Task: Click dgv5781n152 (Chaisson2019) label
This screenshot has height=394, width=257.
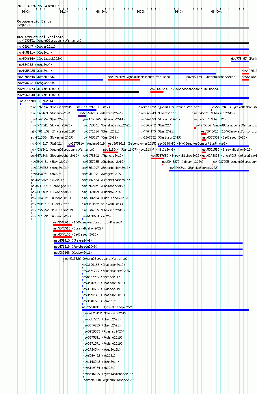Action: pos(53,131)
